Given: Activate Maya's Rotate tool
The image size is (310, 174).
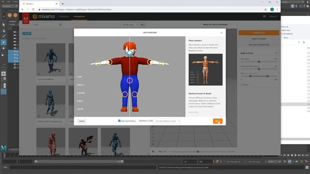Looking at the screenshot, I should click(x=3, y=48).
